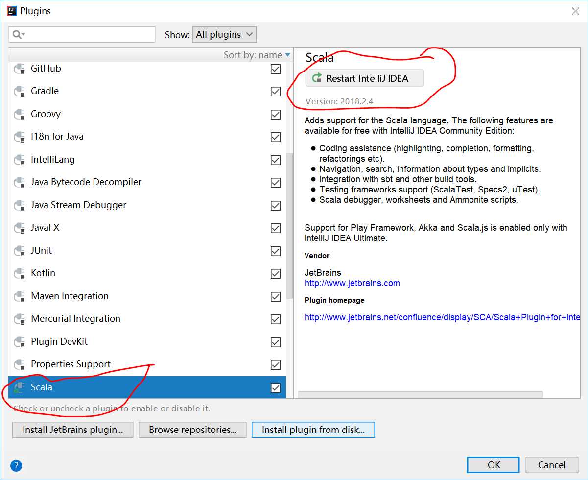The height and width of the screenshot is (480, 588).
Task: Click the JavaFX plugin icon
Action: pos(20,228)
